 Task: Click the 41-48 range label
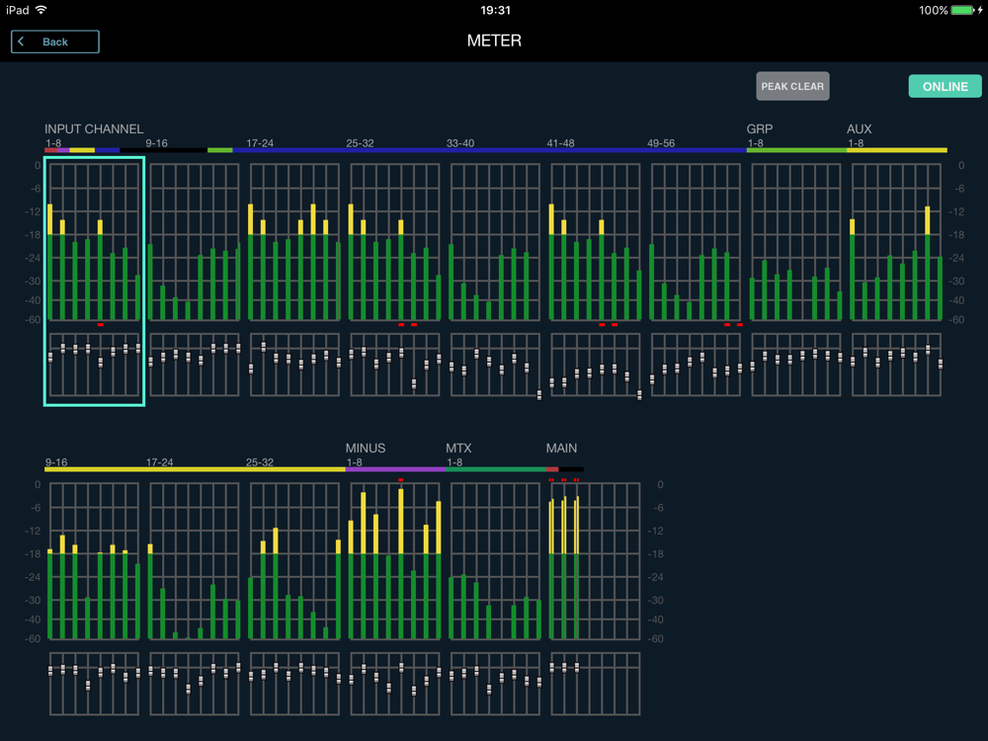tap(560, 143)
